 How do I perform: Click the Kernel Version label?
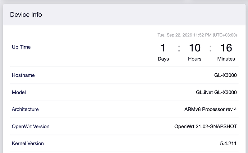[x=28, y=143]
